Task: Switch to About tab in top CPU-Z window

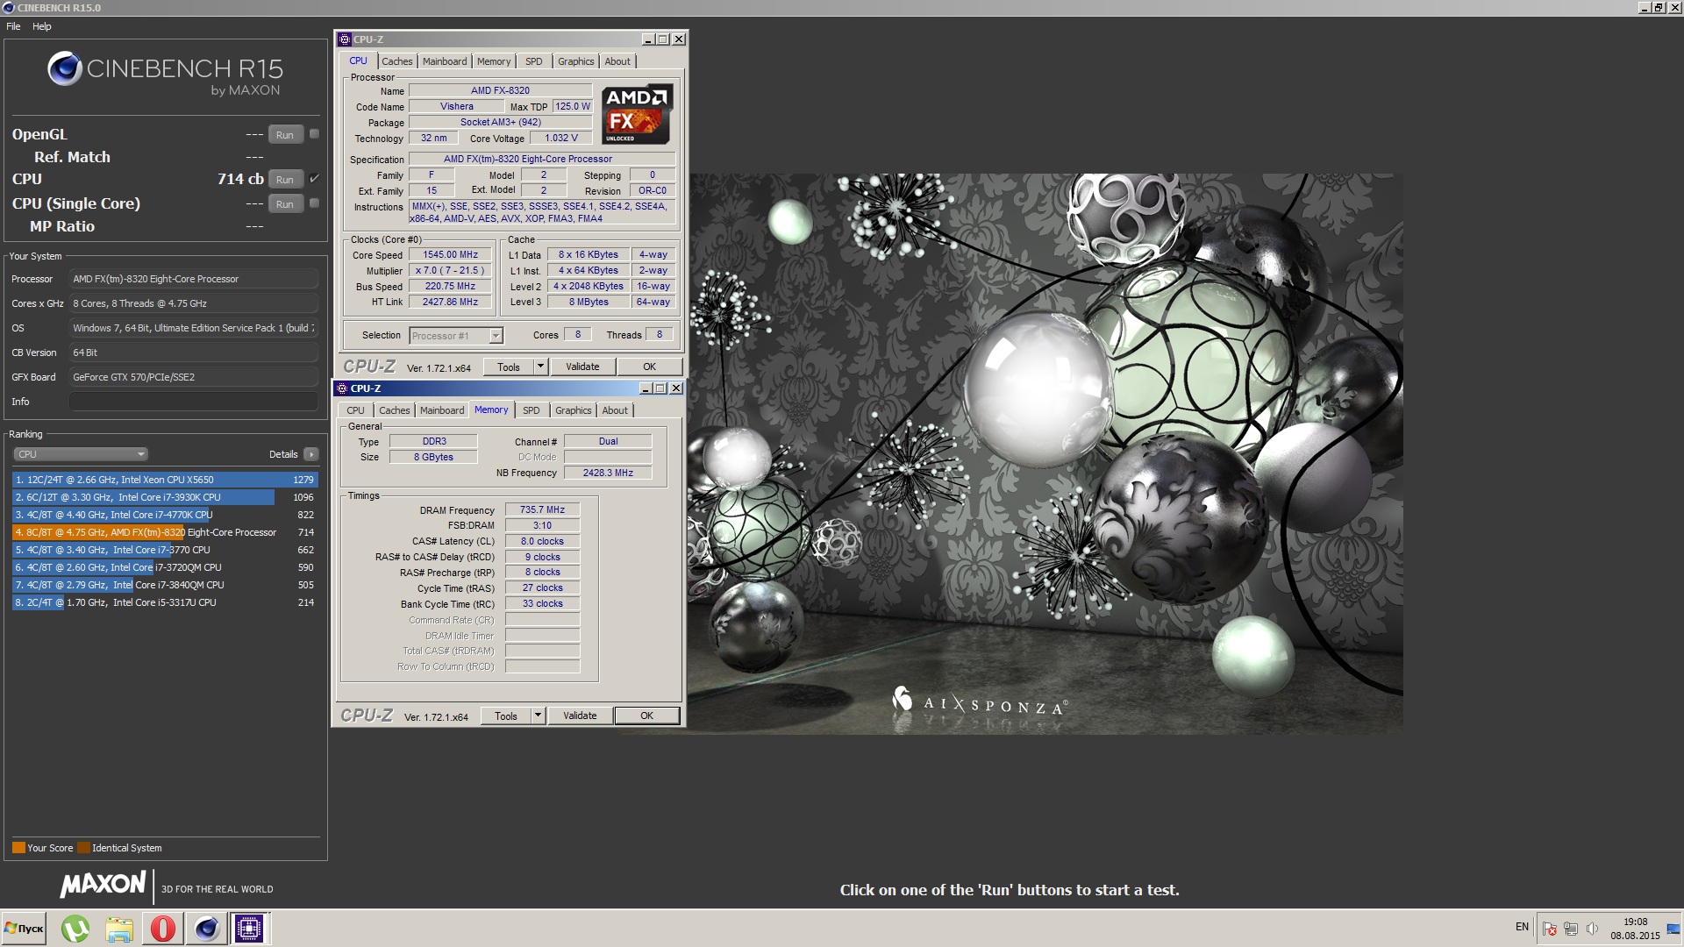Action: pyautogui.click(x=617, y=61)
